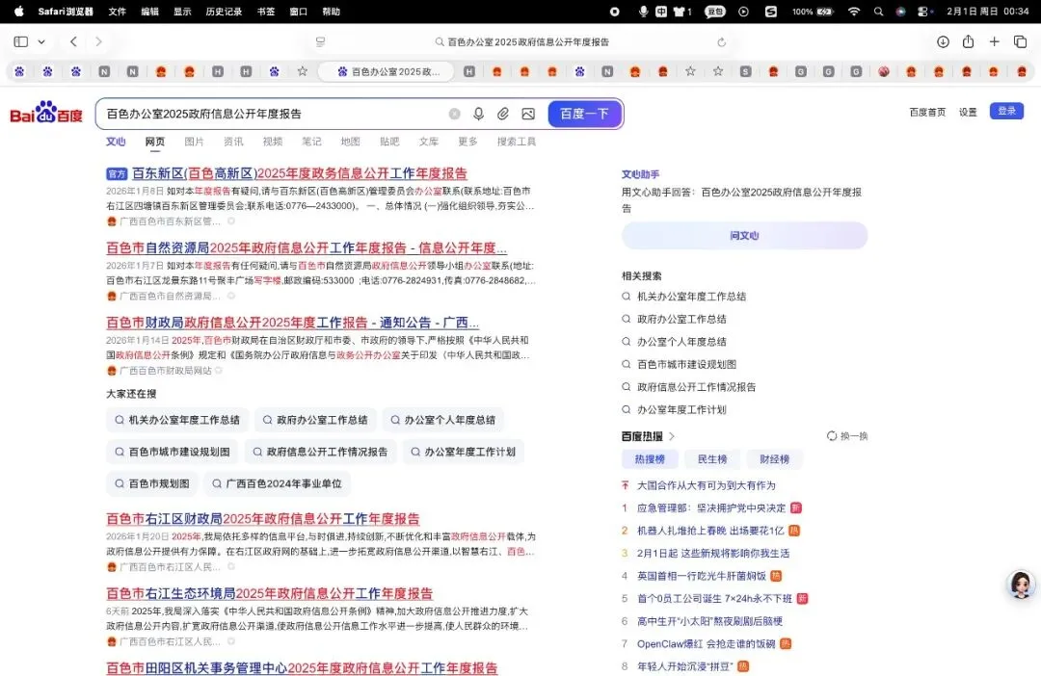Screen dimensions: 1041x676
Task: Switch to the 图片 search tab
Action: 194,142
